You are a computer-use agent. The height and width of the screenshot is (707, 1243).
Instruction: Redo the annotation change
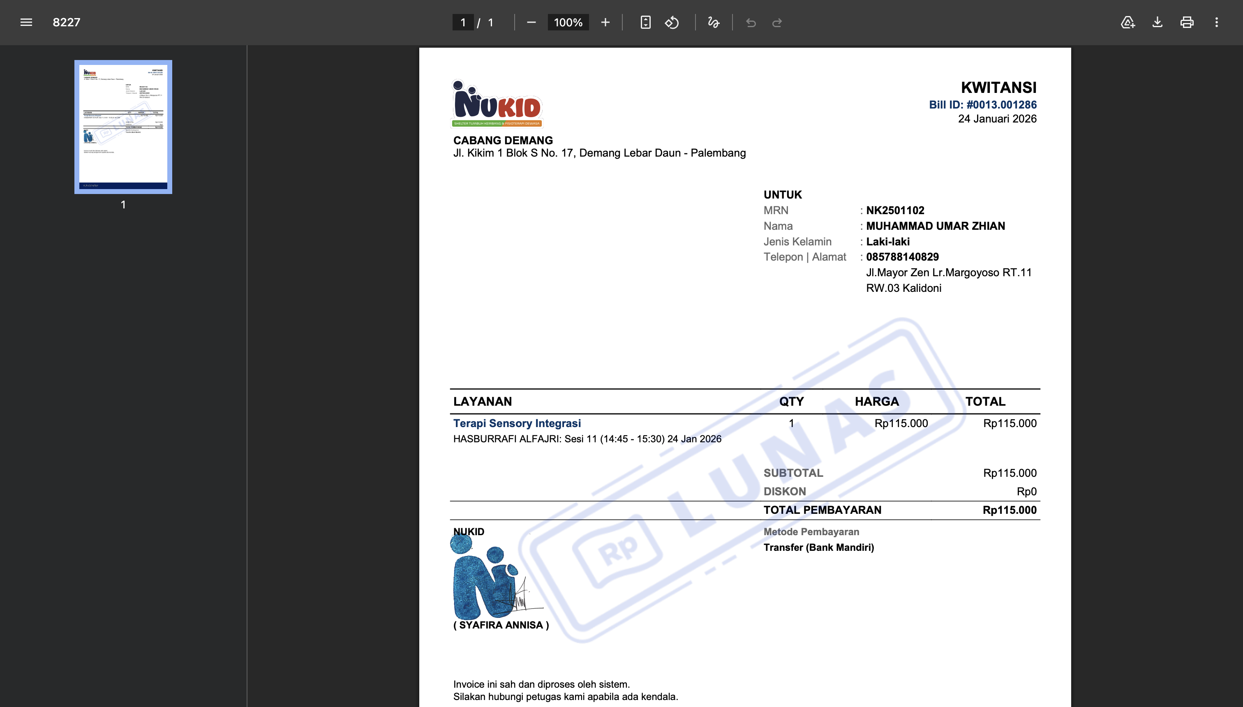[x=777, y=22]
